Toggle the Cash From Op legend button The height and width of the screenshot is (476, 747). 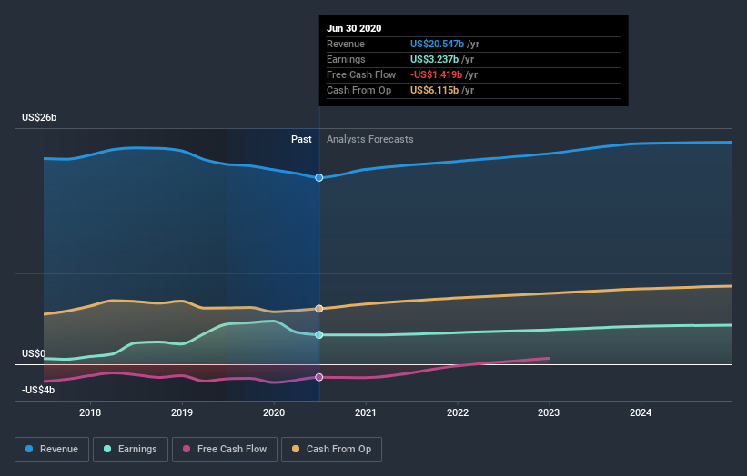coord(331,450)
